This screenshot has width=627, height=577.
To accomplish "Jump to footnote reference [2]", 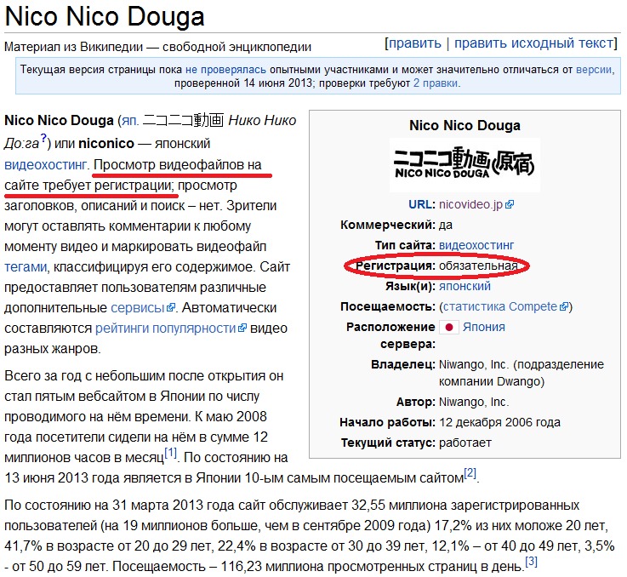I will click(x=470, y=473).
